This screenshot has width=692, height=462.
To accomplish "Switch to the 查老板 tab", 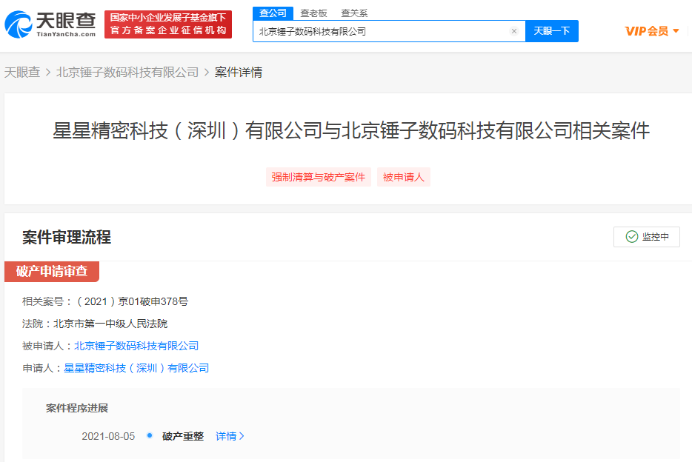I will click(x=314, y=13).
